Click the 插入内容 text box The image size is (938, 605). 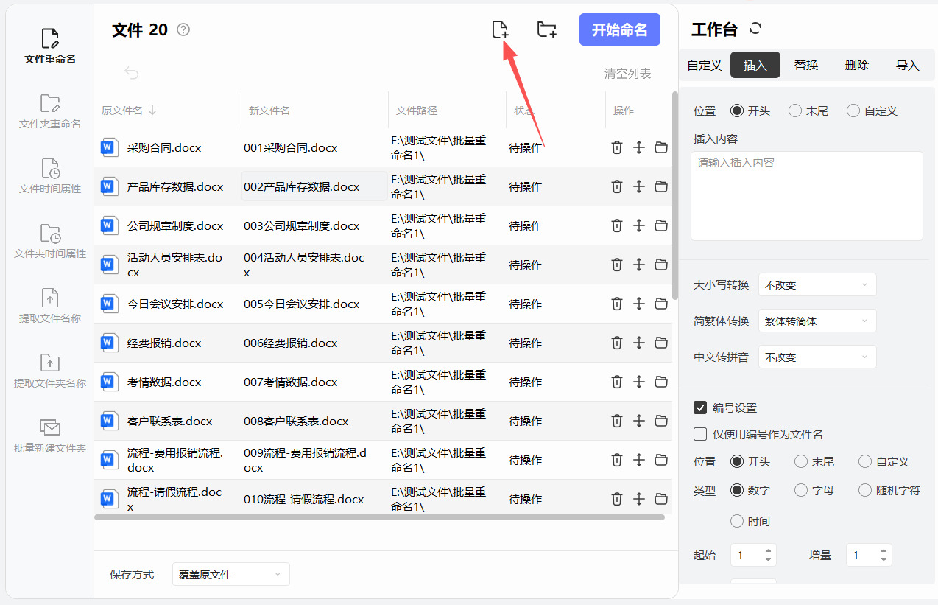[x=807, y=195]
